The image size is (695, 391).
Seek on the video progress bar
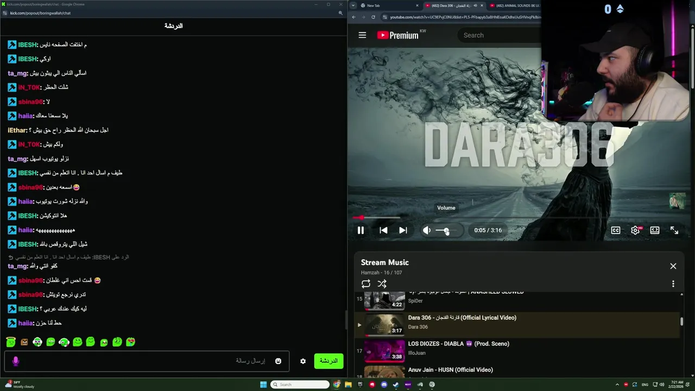519,218
